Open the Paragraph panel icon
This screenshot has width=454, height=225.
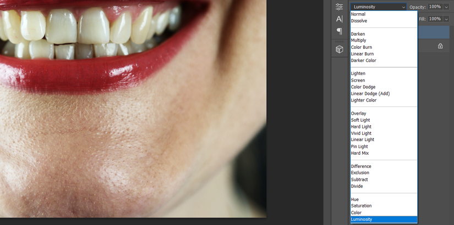(339, 31)
